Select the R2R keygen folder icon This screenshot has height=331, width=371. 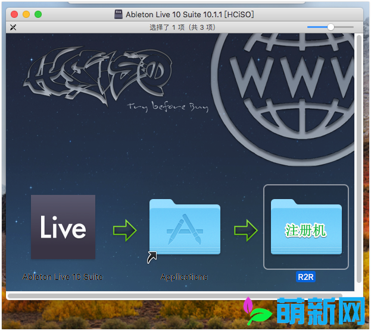(x=306, y=227)
